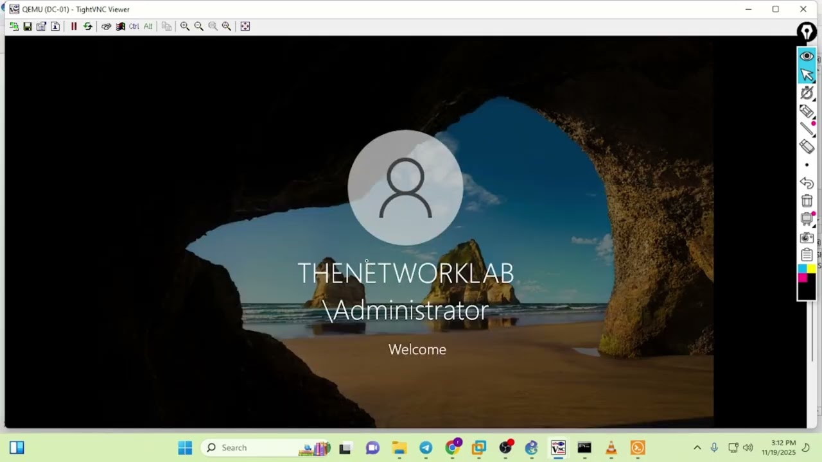The image size is (822, 462).
Task: Pick the cyan color swatch
Action: 802,268
